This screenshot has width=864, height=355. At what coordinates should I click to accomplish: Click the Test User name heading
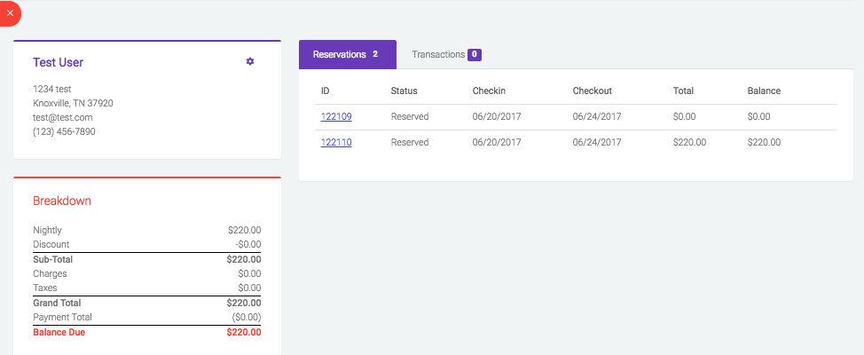tap(58, 62)
